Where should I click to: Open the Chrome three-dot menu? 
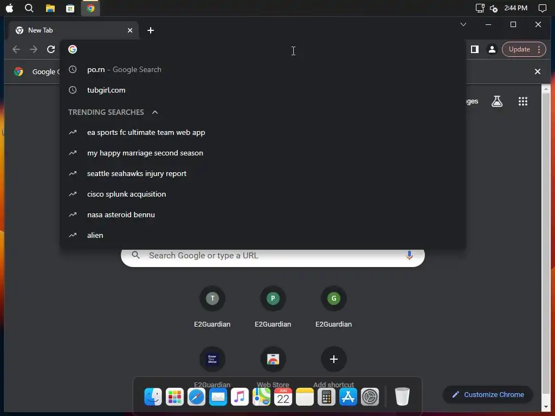pyautogui.click(x=539, y=49)
